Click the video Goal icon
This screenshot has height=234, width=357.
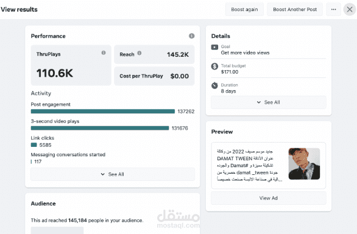coord(214,47)
